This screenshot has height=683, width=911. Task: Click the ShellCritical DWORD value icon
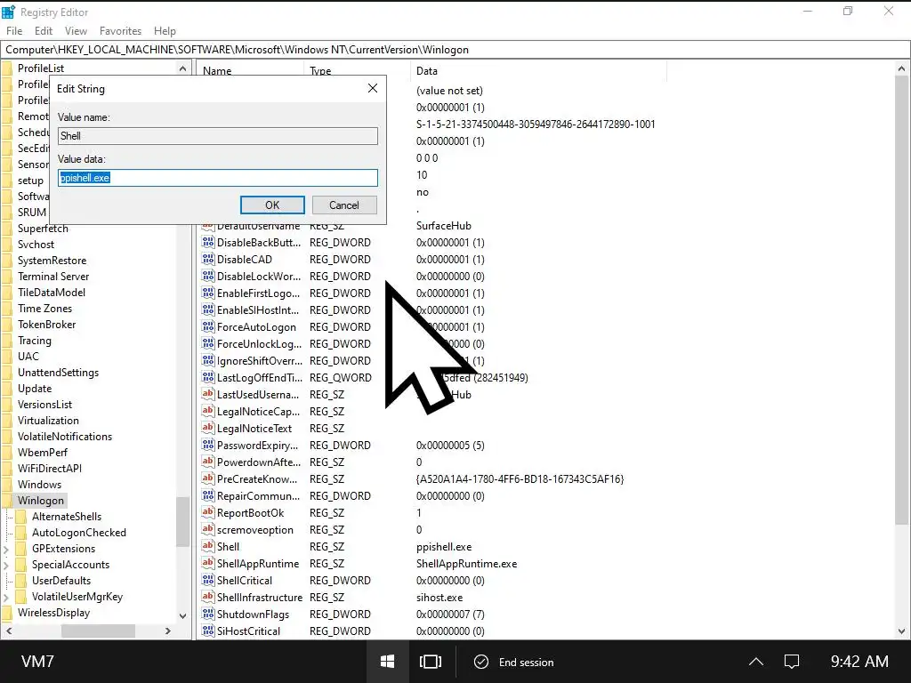(x=208, y=580)
